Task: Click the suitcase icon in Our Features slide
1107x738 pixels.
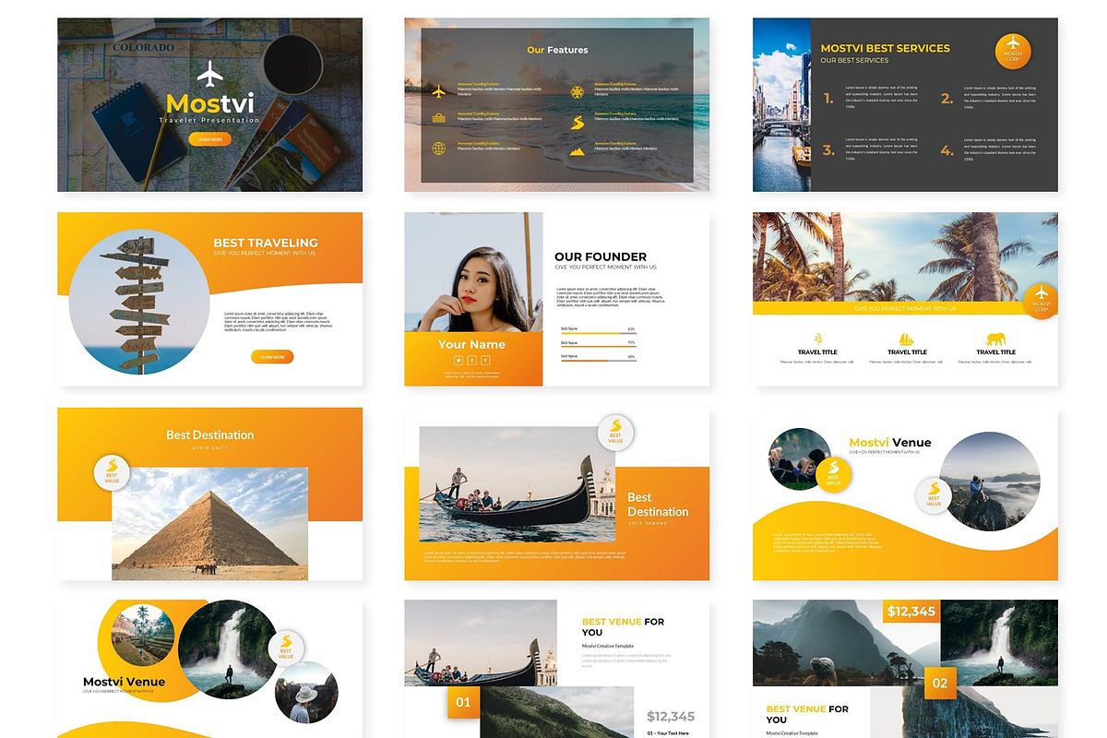Action: pos(438,117)
